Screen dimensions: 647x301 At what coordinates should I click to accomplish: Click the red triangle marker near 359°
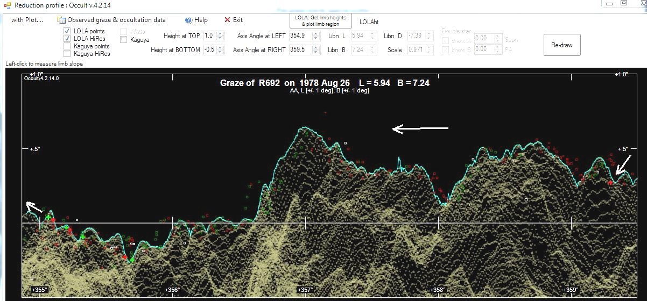tap(610, 183)
